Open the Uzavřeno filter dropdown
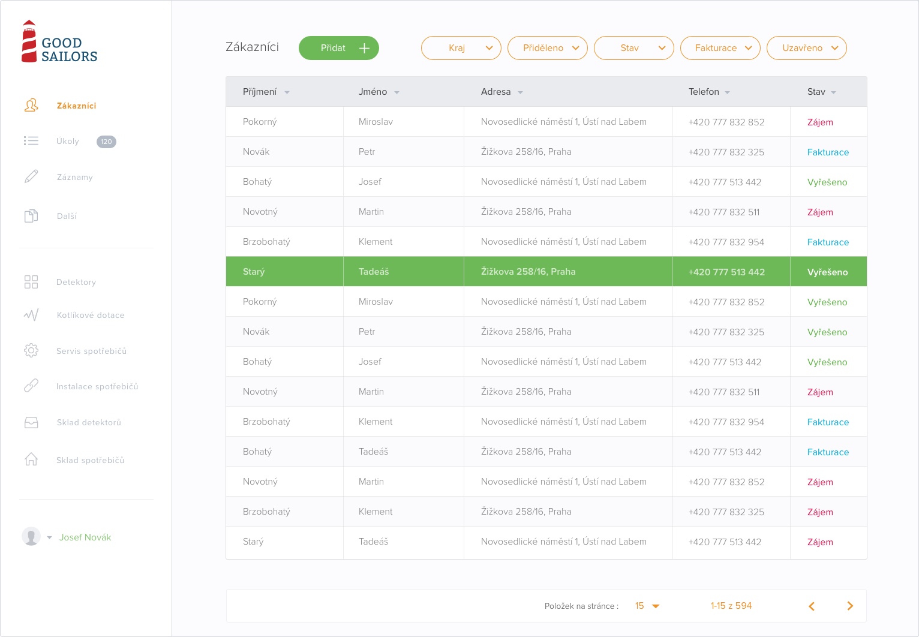The width and height of the screenshot is (919, 637). (x=807, y=48)
